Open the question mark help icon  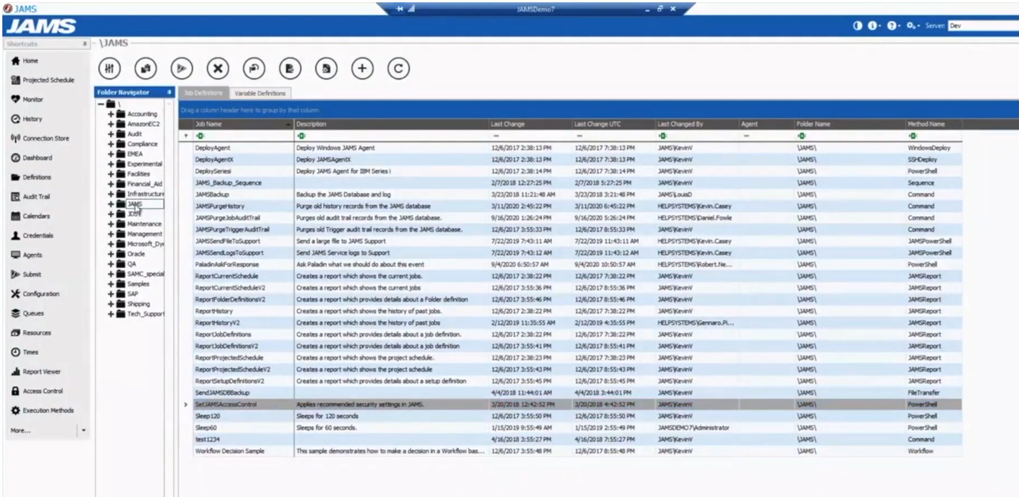891,26
